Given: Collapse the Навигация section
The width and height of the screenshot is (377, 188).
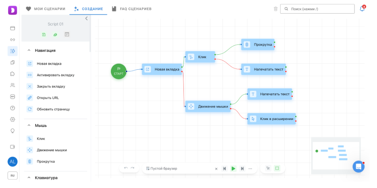Looking at the screenshot, I should pyautogui.click(x=29, y=51).
